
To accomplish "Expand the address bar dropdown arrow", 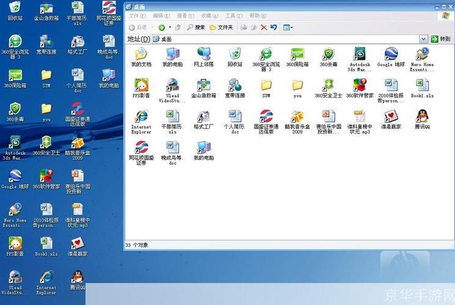I will 423,39.
